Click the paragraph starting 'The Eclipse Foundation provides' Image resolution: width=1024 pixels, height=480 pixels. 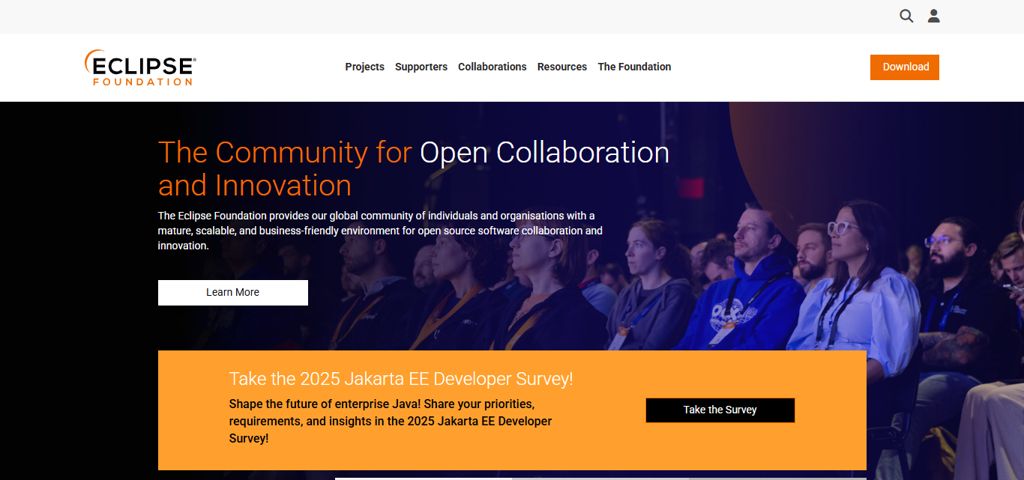pyautogui.click(x=380, y=231)
